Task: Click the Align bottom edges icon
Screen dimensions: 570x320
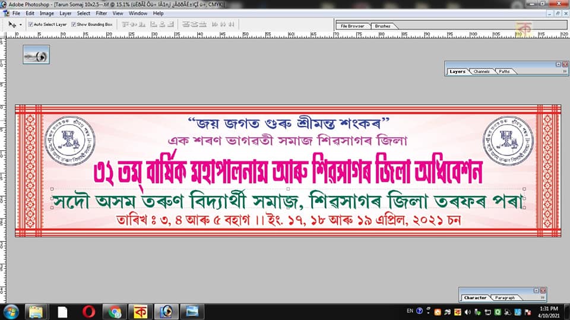Action: (x=142, y=24)
